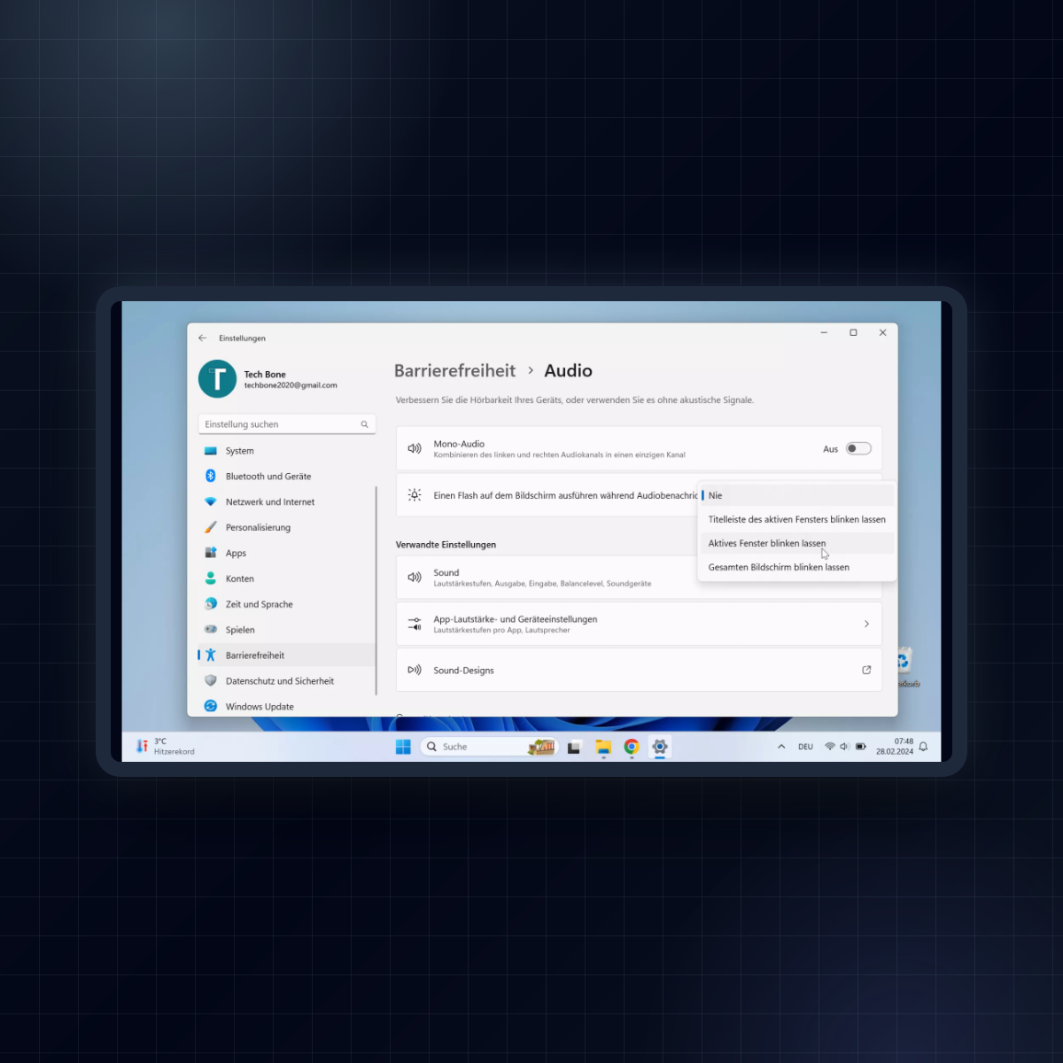
Task: Click the battery tray icon
Action: point(860,747)
